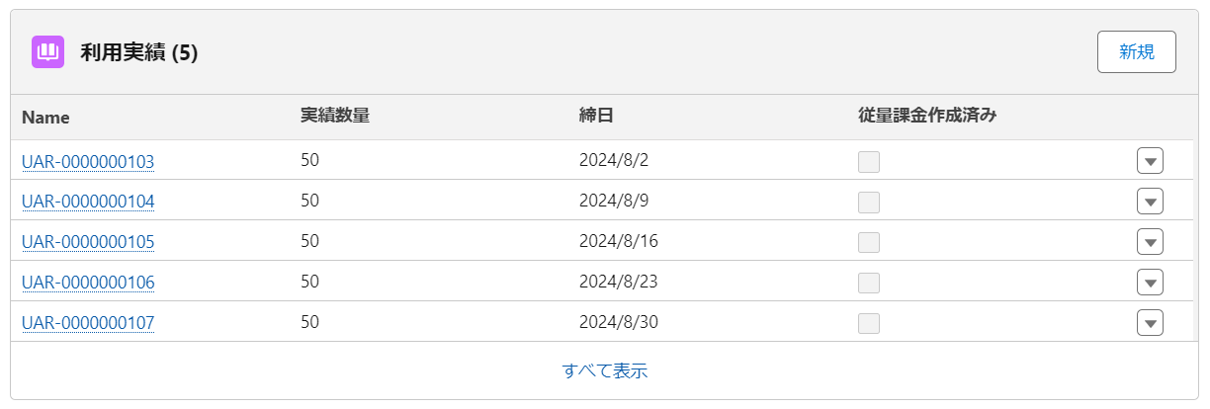Open record UAR-0000000104
Screen dimensions: 1210x409
coord(88,202)
